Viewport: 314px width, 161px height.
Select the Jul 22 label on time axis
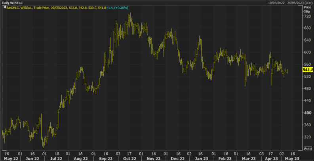tap(57, 158)
